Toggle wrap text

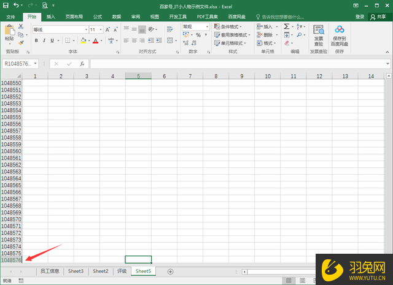tap(170, 29)
